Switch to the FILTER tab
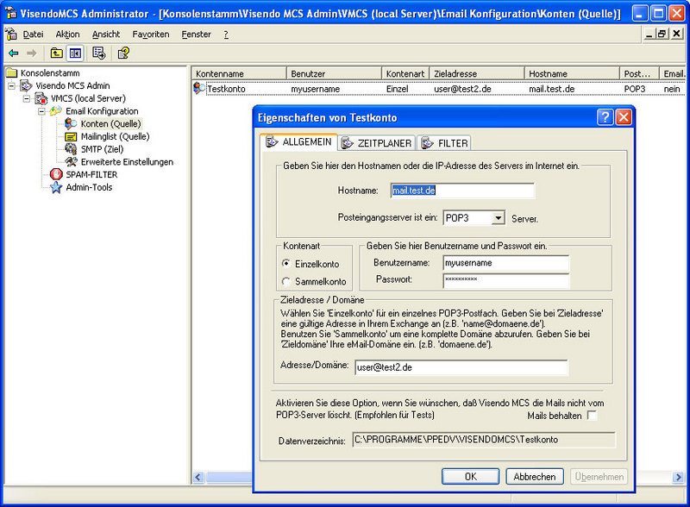 (443, 142)
